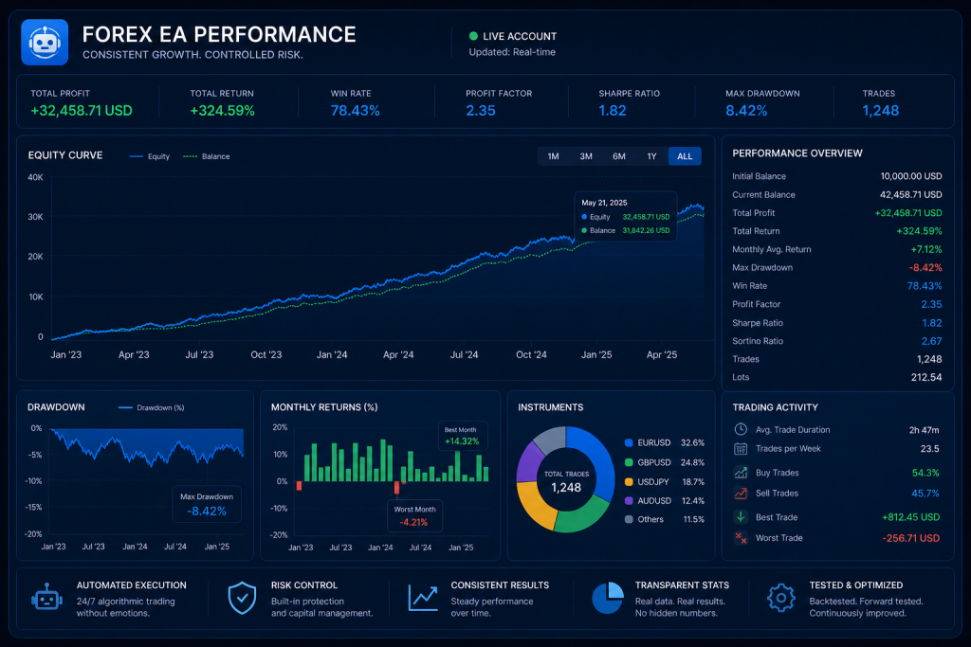Image resolution: width=971 pixels, height=647 pixels.
Task: Select the 6M time range tab
Action: (x=618, y=156)
